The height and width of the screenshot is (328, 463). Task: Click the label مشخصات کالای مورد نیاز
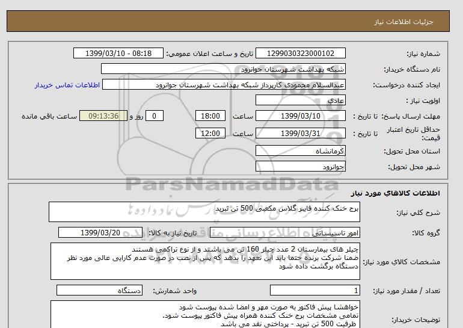tap(401, 262)
